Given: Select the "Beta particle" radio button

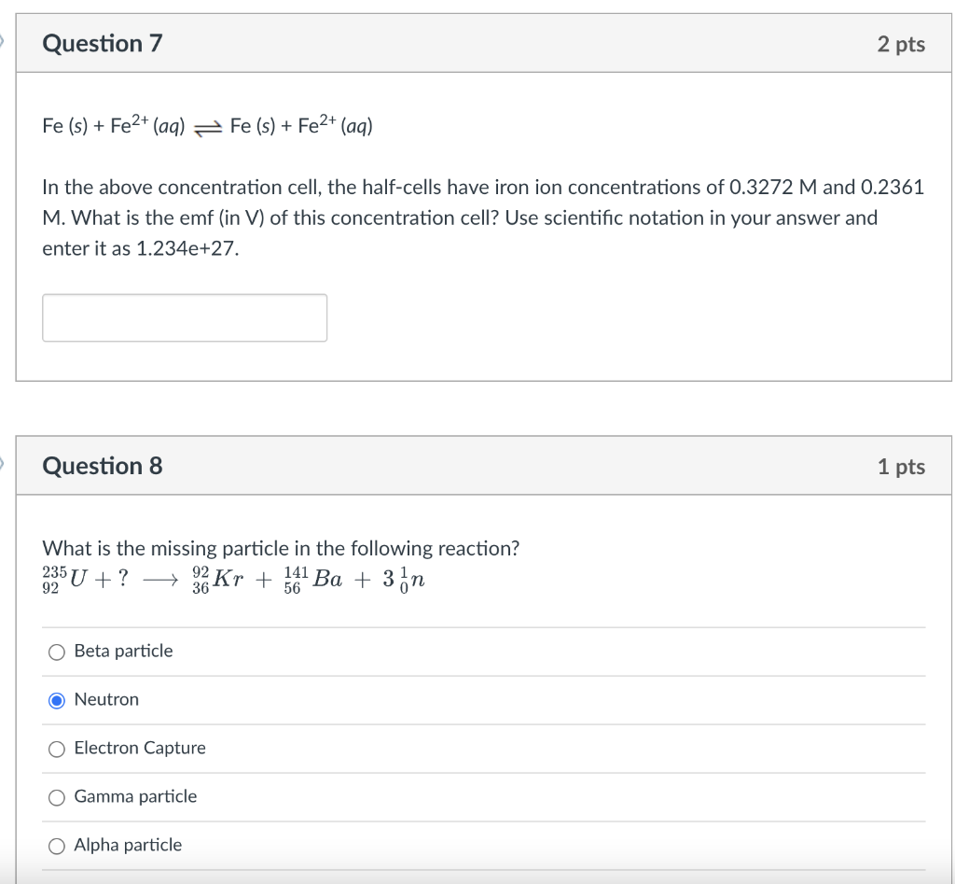Looking at the screenshot, I should (56, 651).
